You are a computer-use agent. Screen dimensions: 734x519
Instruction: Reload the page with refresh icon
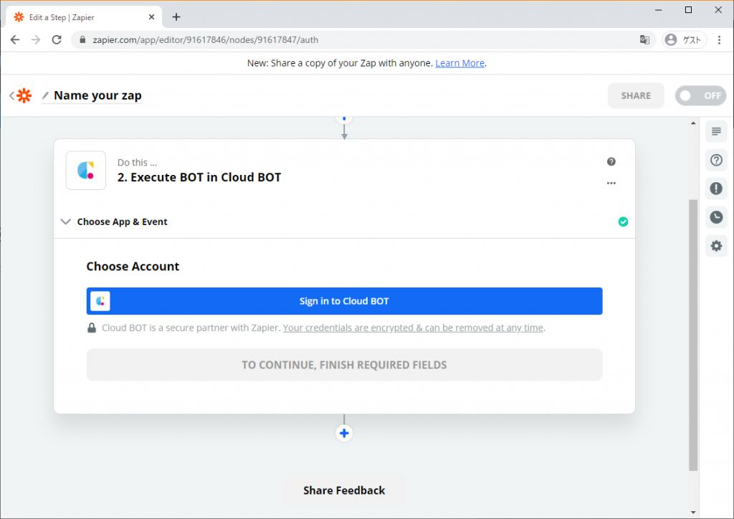[x=57, y=39]
